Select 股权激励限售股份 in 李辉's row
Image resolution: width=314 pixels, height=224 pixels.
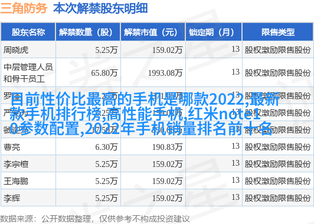(x=277, y=198)
